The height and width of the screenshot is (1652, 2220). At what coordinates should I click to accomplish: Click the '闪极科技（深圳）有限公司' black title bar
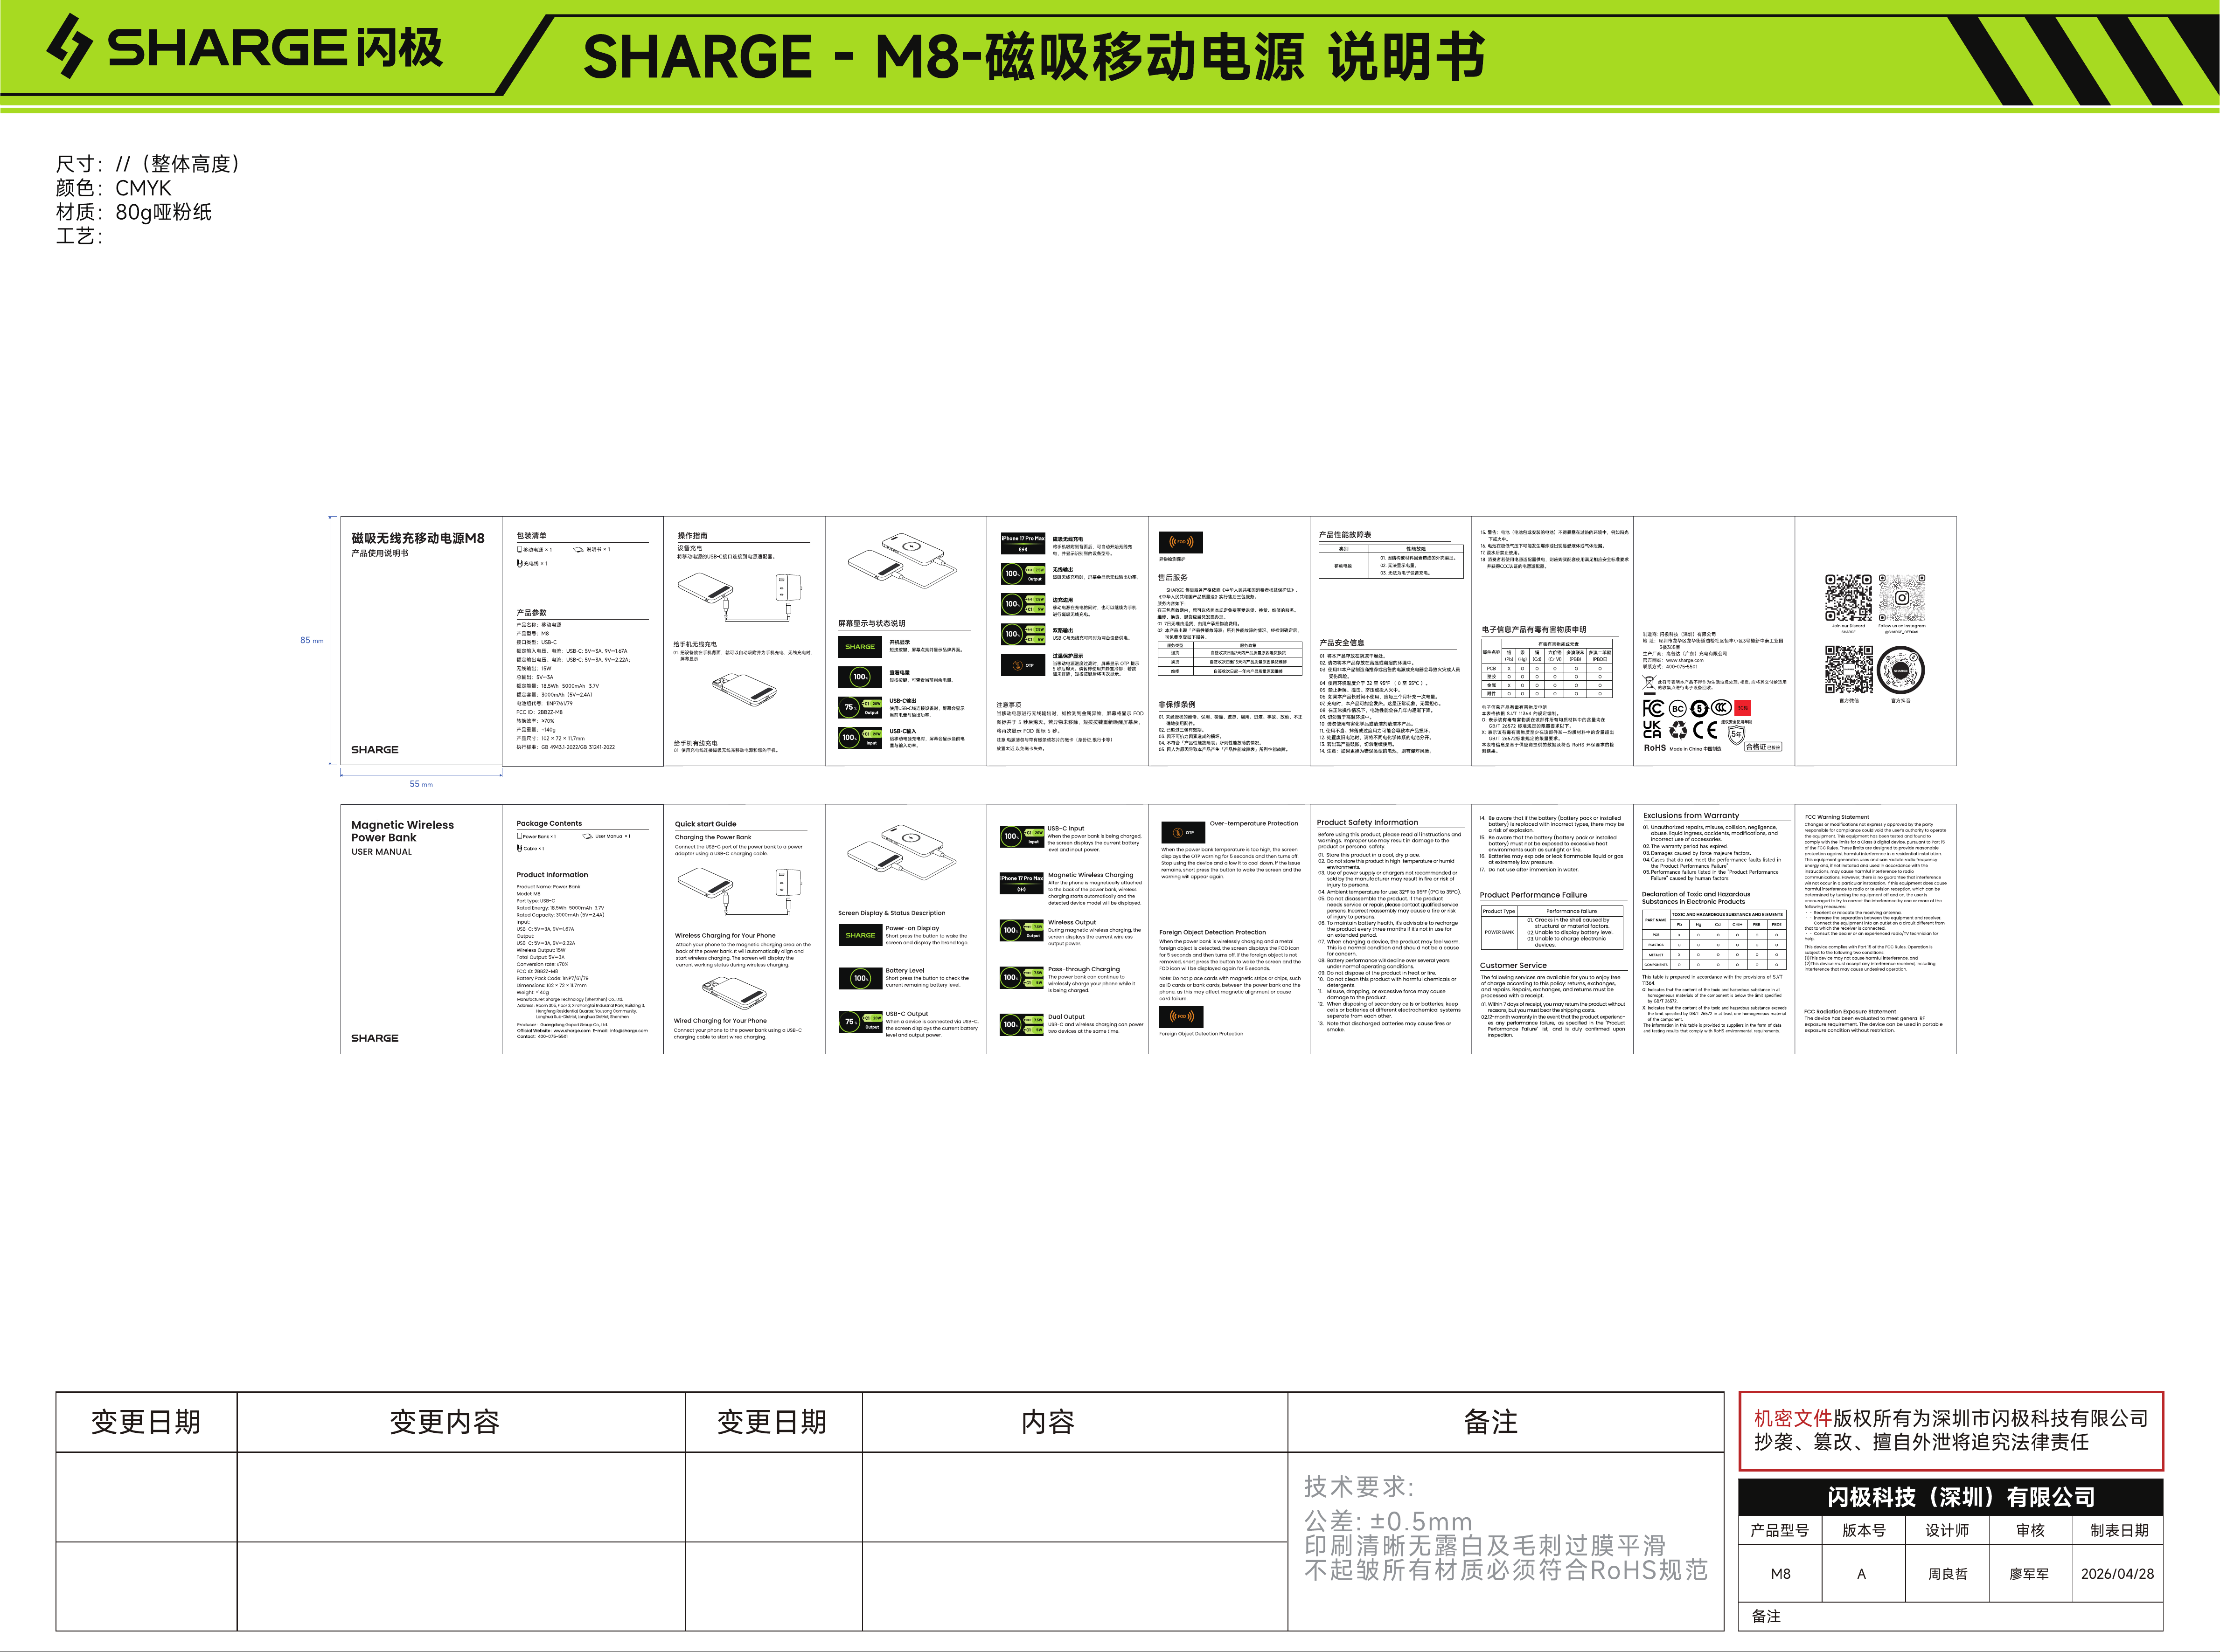coord(1951,1497)
